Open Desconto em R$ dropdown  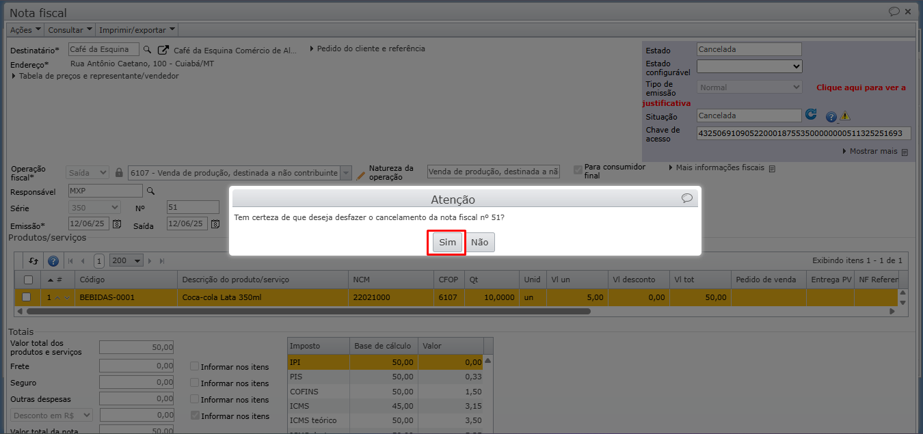tap(52, 415)
